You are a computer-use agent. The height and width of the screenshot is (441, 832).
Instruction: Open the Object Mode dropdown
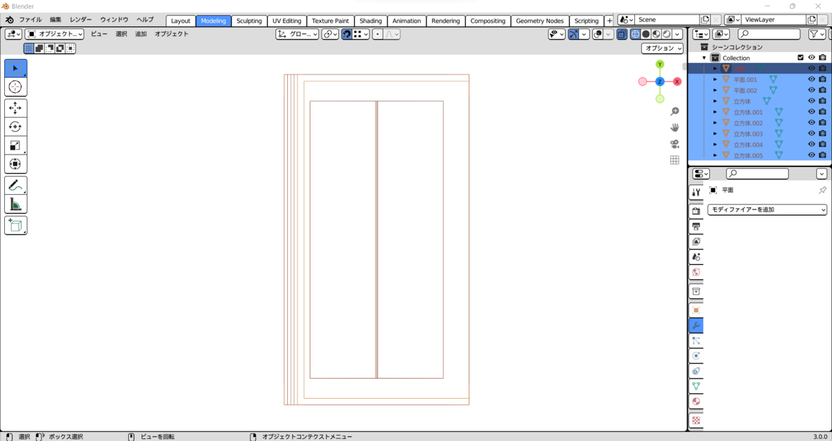[x=55, y=34]
